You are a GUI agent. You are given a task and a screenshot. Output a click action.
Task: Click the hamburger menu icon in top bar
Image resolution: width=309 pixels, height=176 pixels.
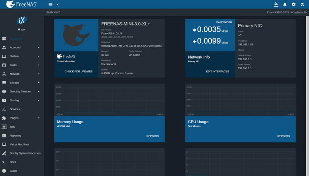(x=51, y=4)
